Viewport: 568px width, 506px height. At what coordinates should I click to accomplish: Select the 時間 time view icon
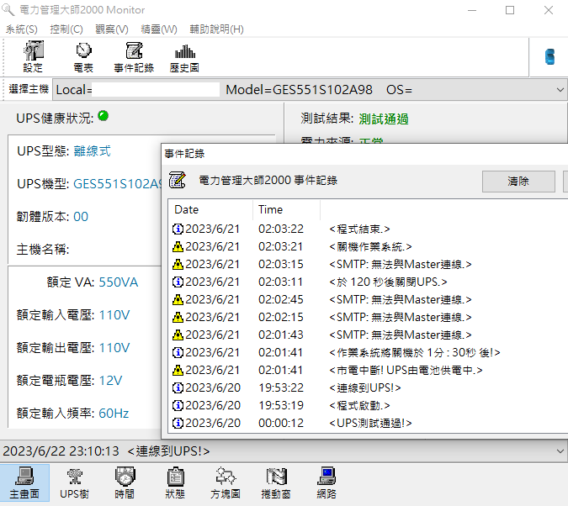[x=124, y=483]
